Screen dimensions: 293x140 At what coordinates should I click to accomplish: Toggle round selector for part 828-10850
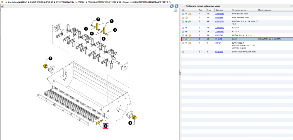(183, 22)
